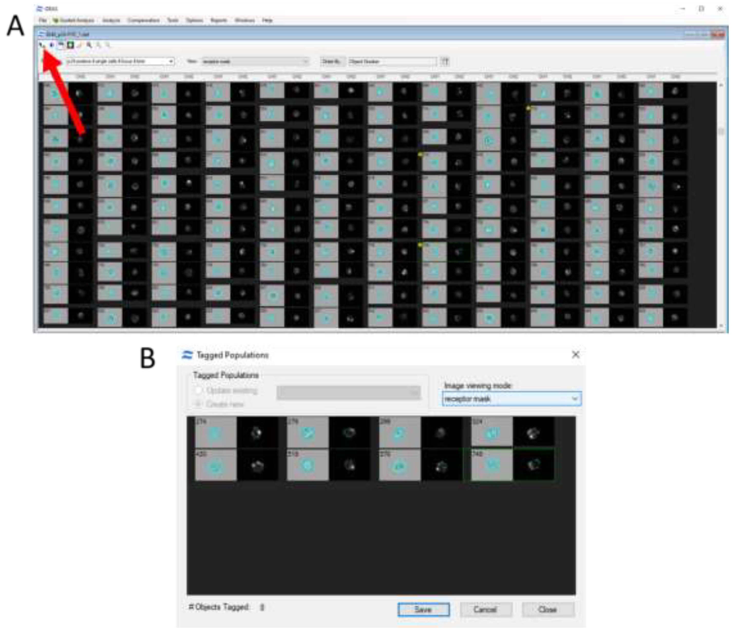Open the Reports menu
Image resolution: width=734 pixels, height=636 pixels.
[219, 21]
